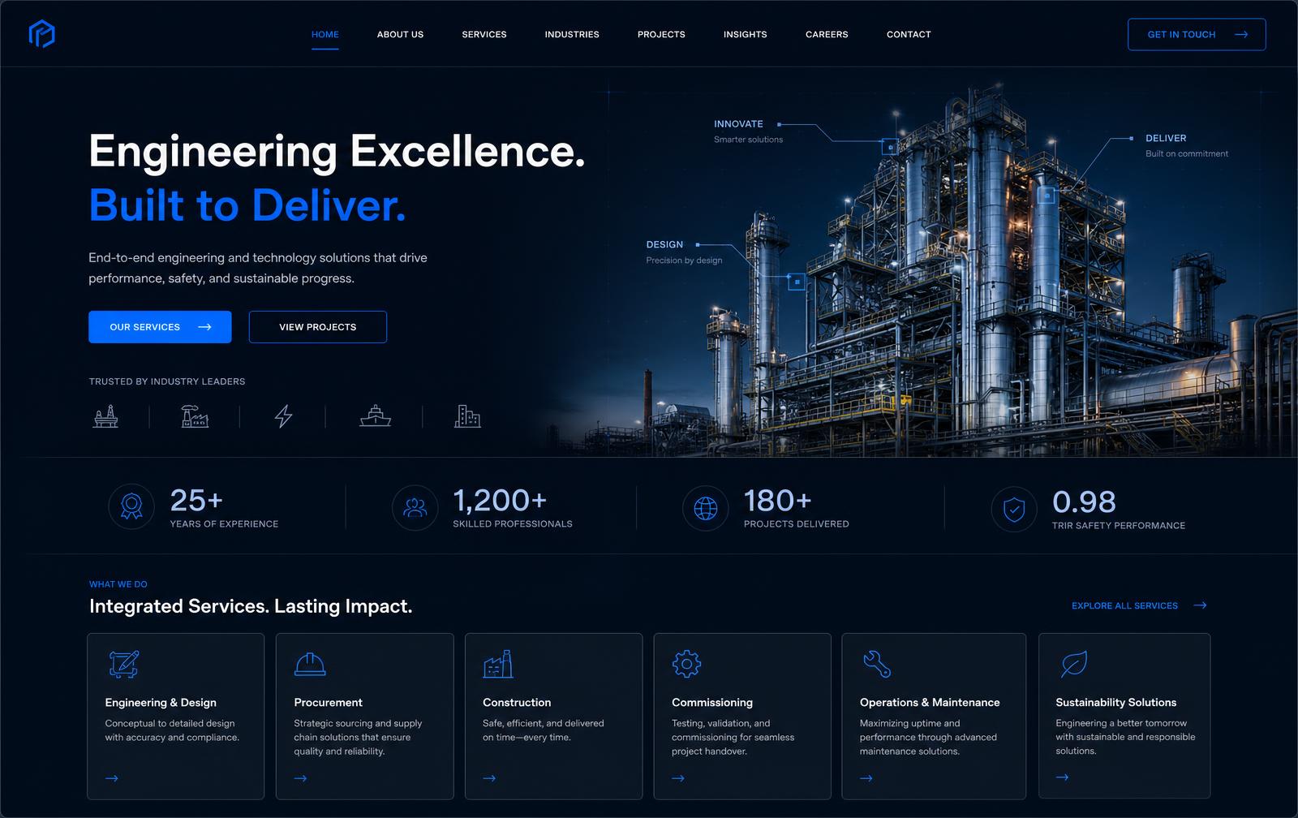Click the ship marine industry icon

pyautogui.click(x=375, y=416)
